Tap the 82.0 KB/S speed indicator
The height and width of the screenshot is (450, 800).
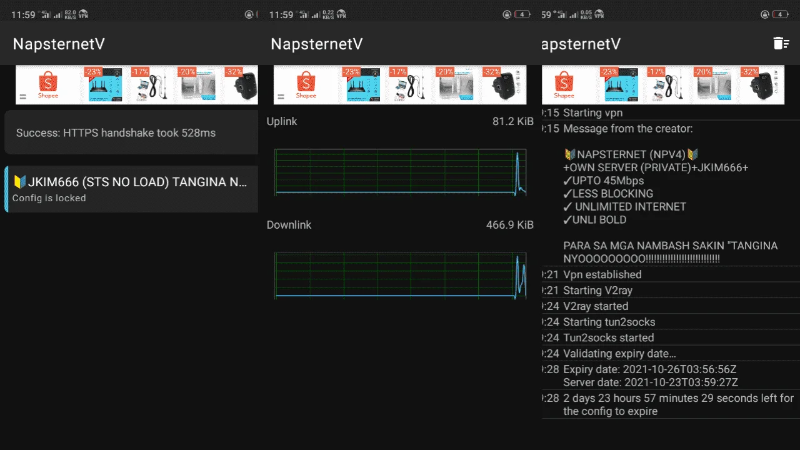click(x=70, y=14)
